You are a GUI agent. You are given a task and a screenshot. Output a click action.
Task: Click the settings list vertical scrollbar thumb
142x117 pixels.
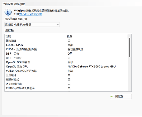coord(130,47)
